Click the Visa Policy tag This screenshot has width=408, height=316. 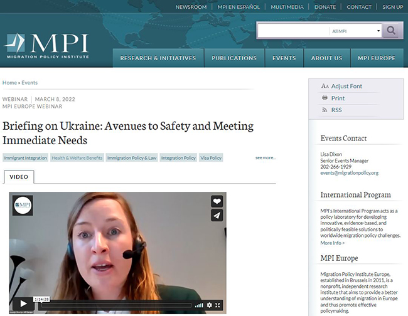(211, 158)
